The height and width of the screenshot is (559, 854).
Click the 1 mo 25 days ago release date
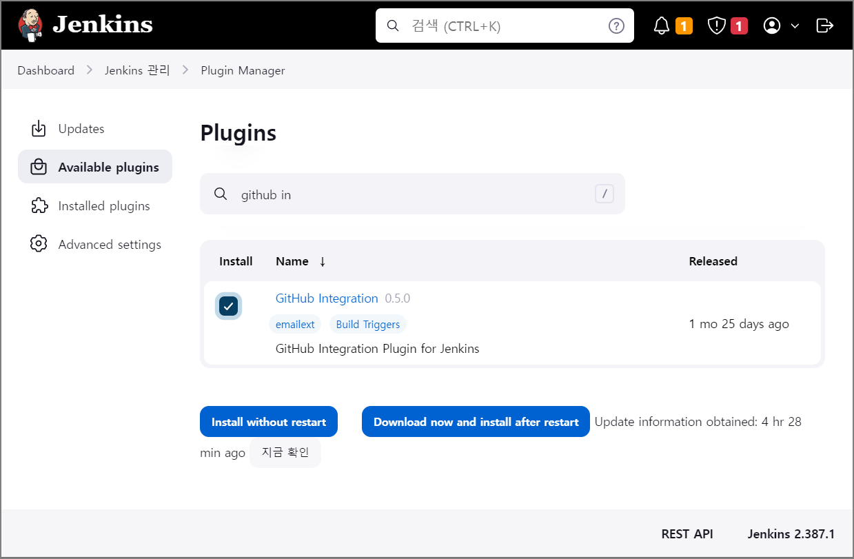[x=739, y=324]
